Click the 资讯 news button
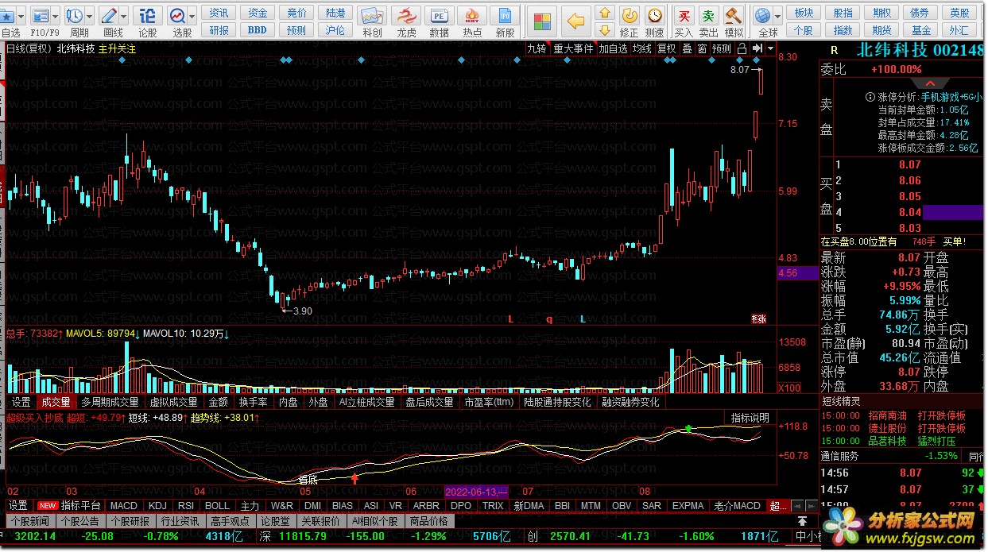The width and height of the screenshot is (988, 552). click(219, 13)
